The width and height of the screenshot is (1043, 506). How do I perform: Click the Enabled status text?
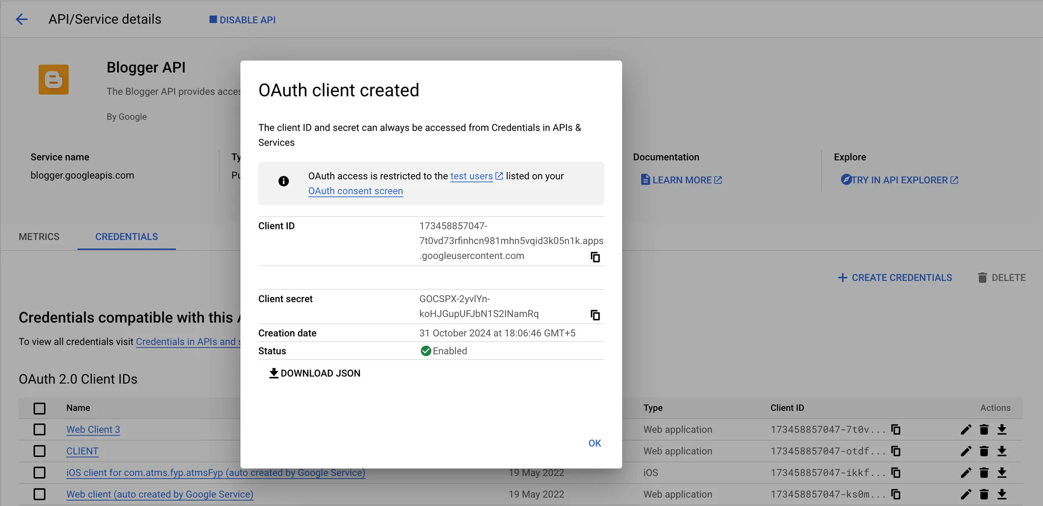click(x=450, y=351)
